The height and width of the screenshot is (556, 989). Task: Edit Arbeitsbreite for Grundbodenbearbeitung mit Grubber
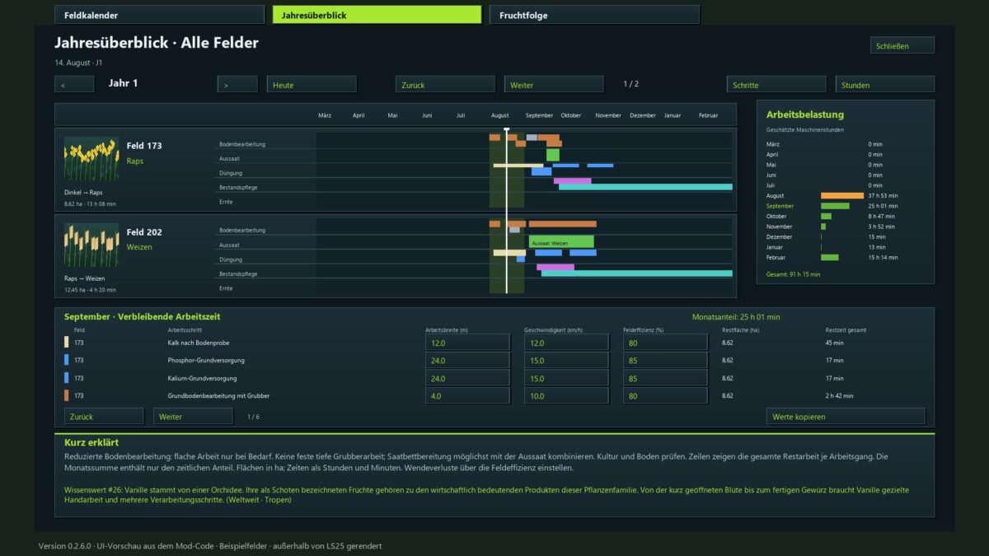468,396
